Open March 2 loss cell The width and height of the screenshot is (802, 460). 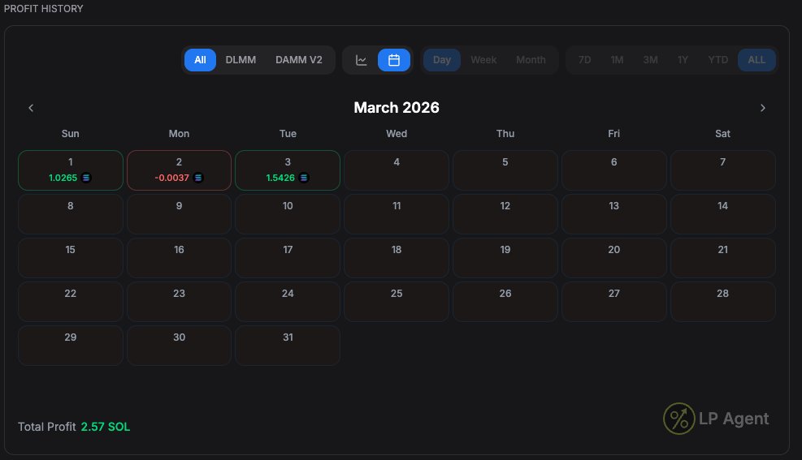point(179,170)
